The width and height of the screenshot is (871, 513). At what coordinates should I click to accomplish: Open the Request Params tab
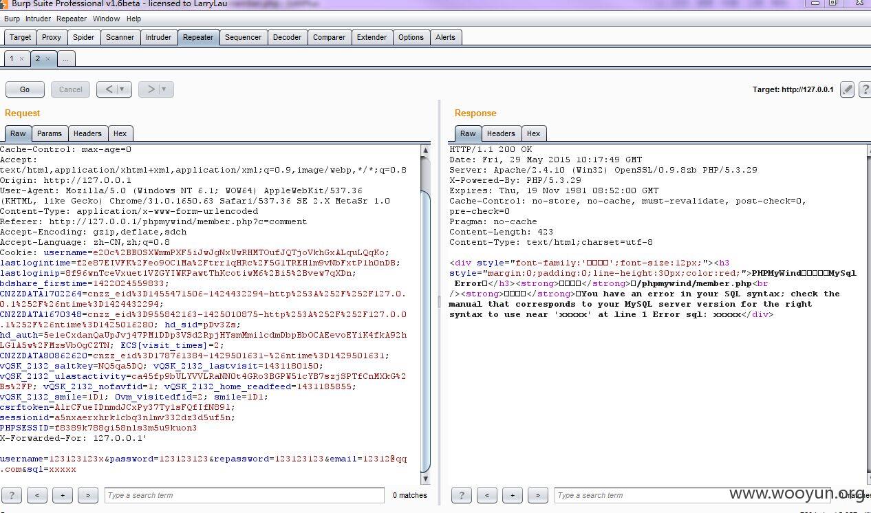[x=50, y=133]
